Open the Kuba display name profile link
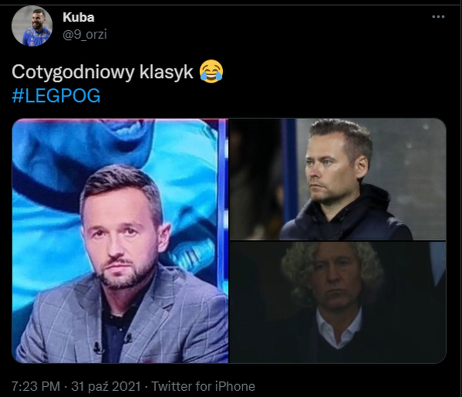462x397 pixels. point(79,18)
